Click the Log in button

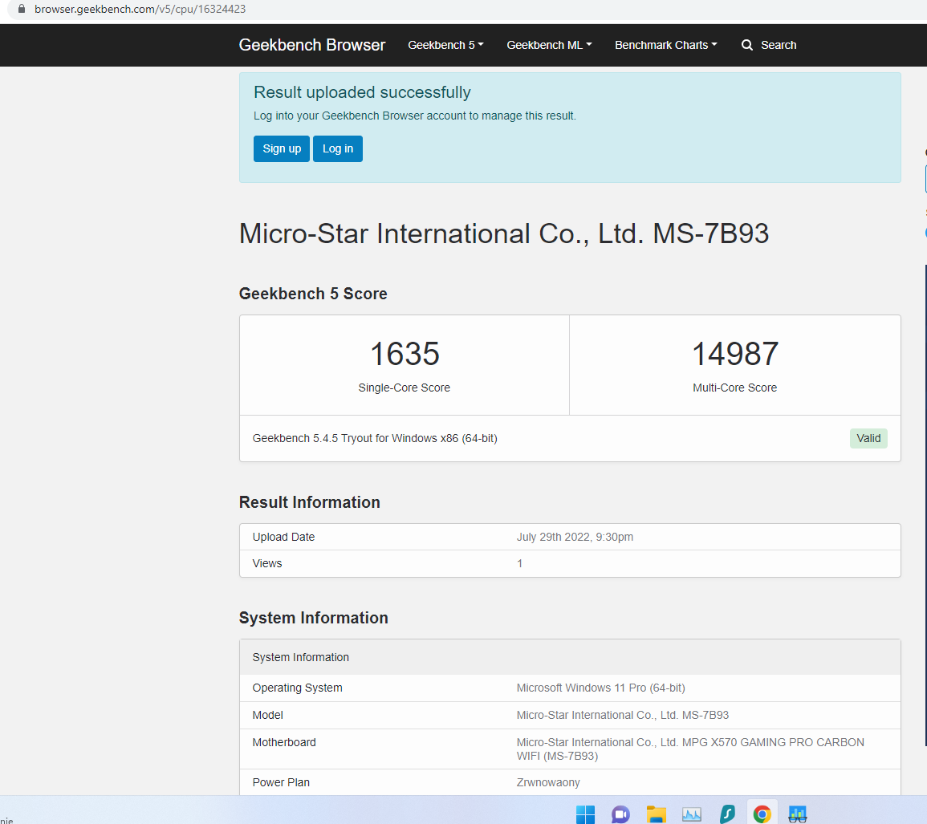(338, 148)
